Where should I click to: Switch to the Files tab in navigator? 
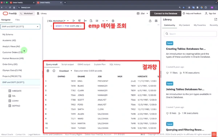click(17, 20)
